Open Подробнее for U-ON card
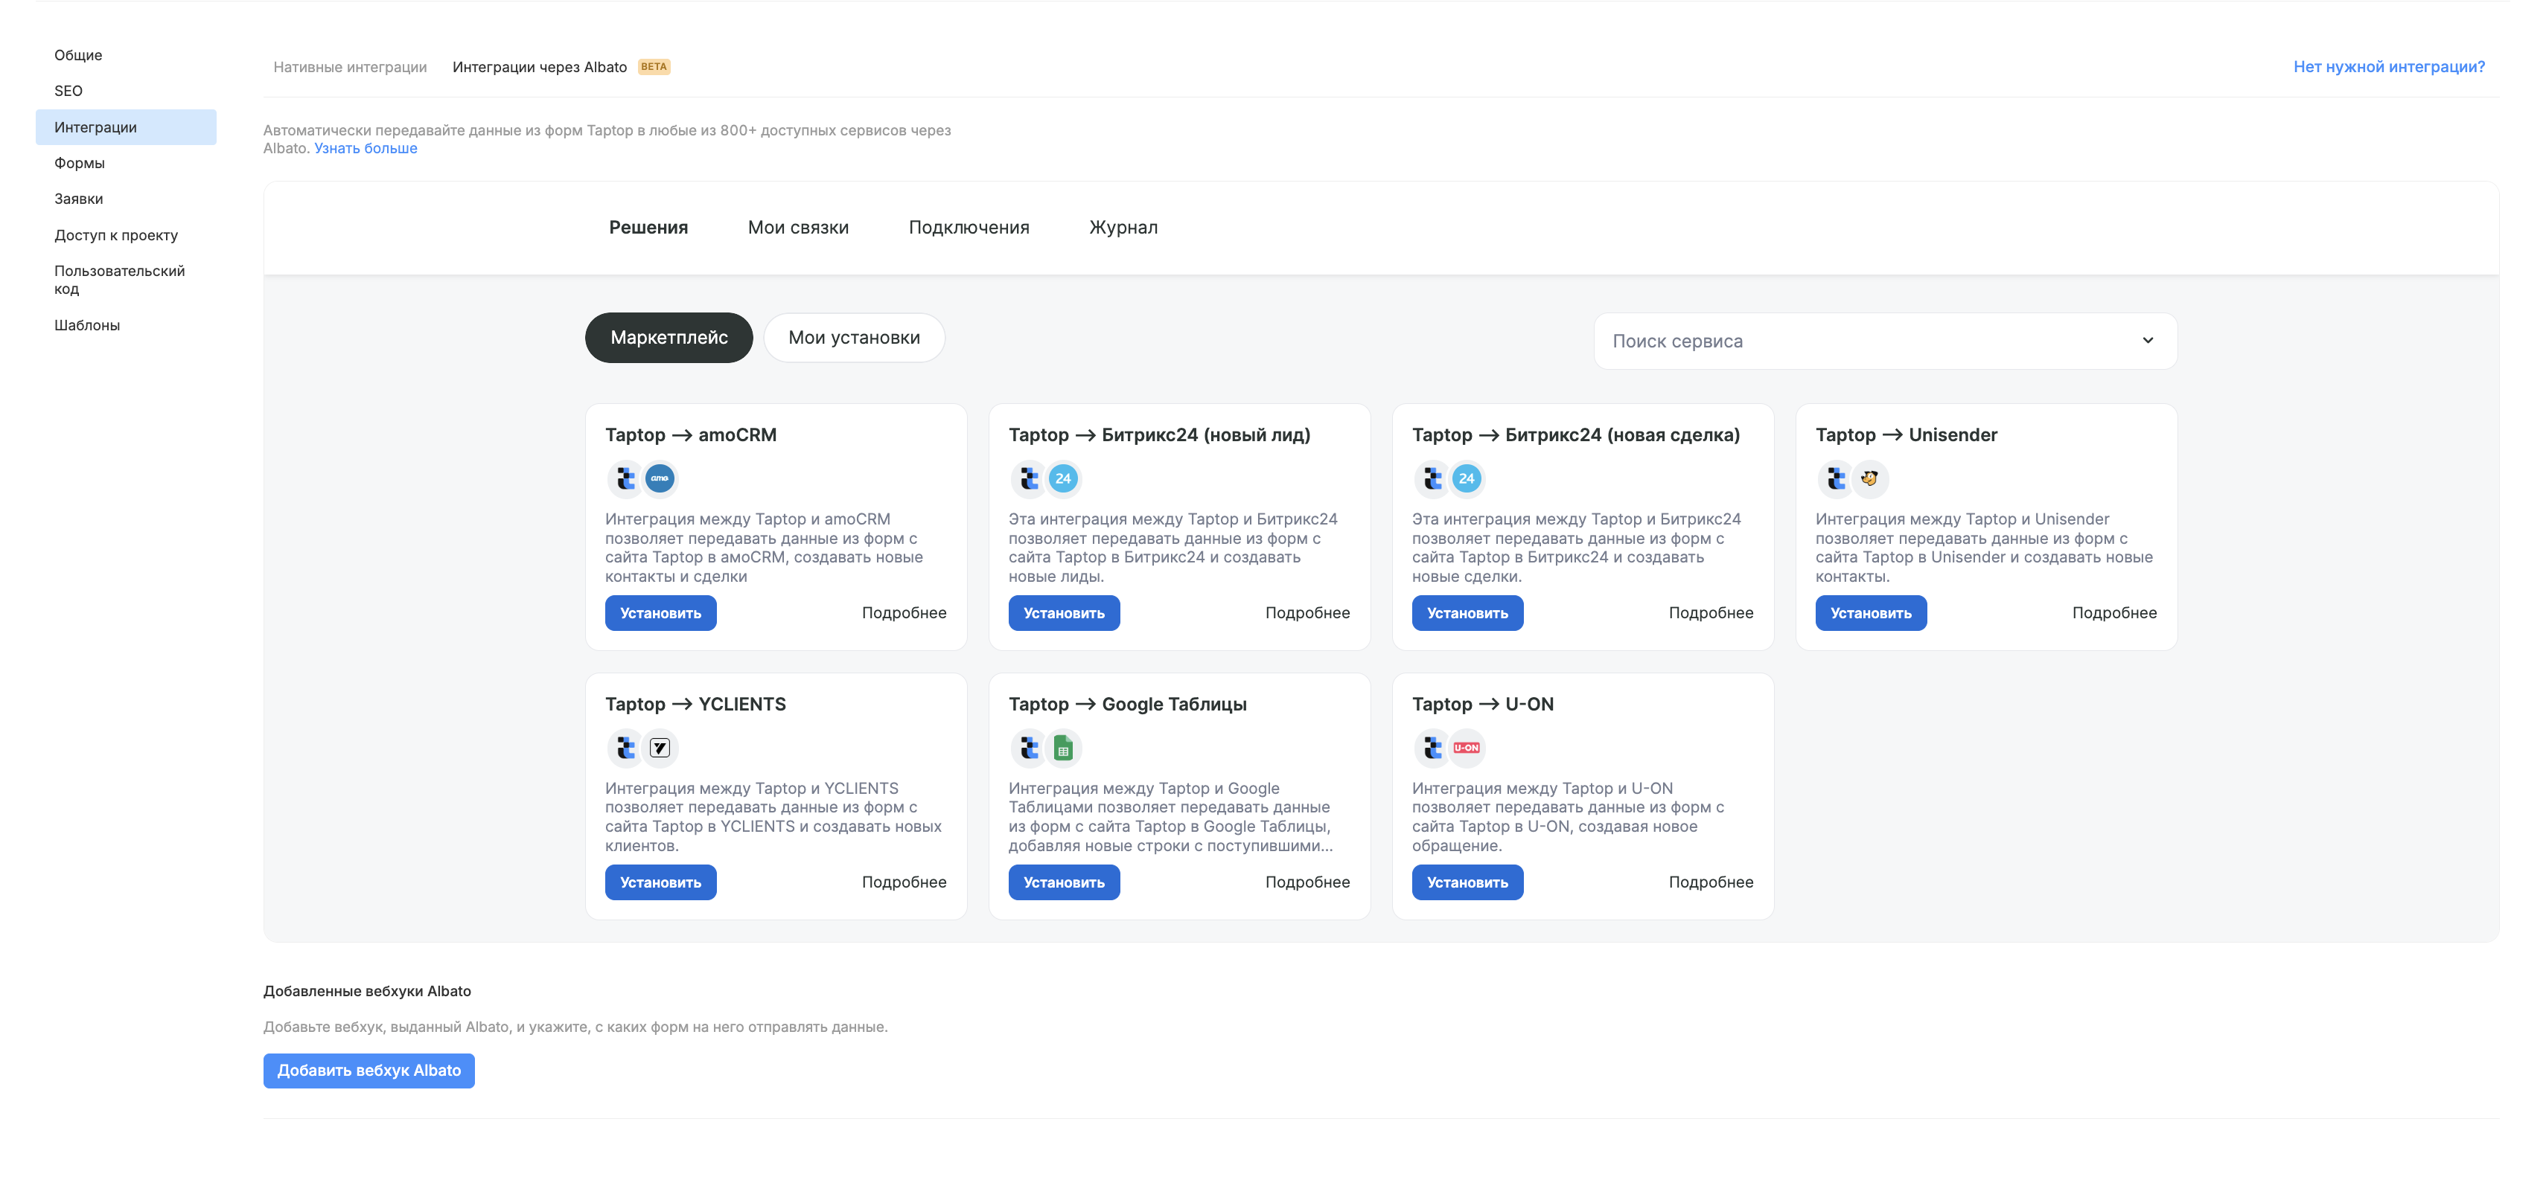2546x1177 pixels. point(1710,882)
